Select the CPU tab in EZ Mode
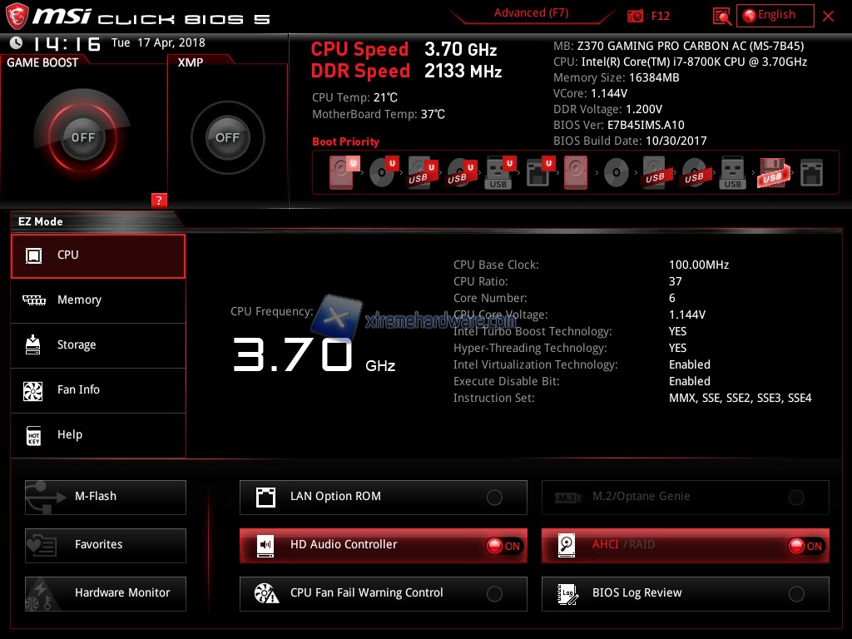 [98, 255]
